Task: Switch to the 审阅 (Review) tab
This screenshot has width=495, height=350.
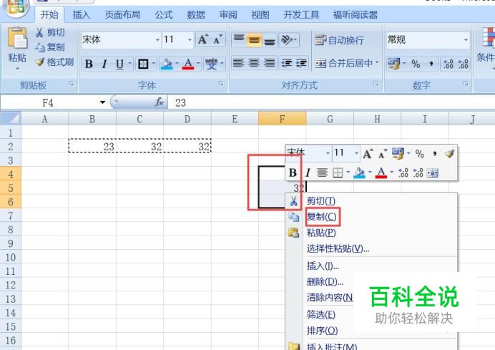Action: (228, 14)
